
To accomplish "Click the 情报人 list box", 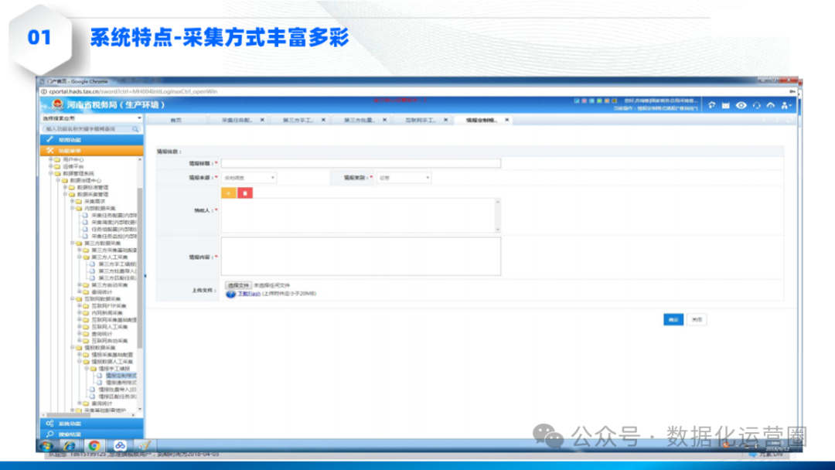I will (x=361, y=216).
